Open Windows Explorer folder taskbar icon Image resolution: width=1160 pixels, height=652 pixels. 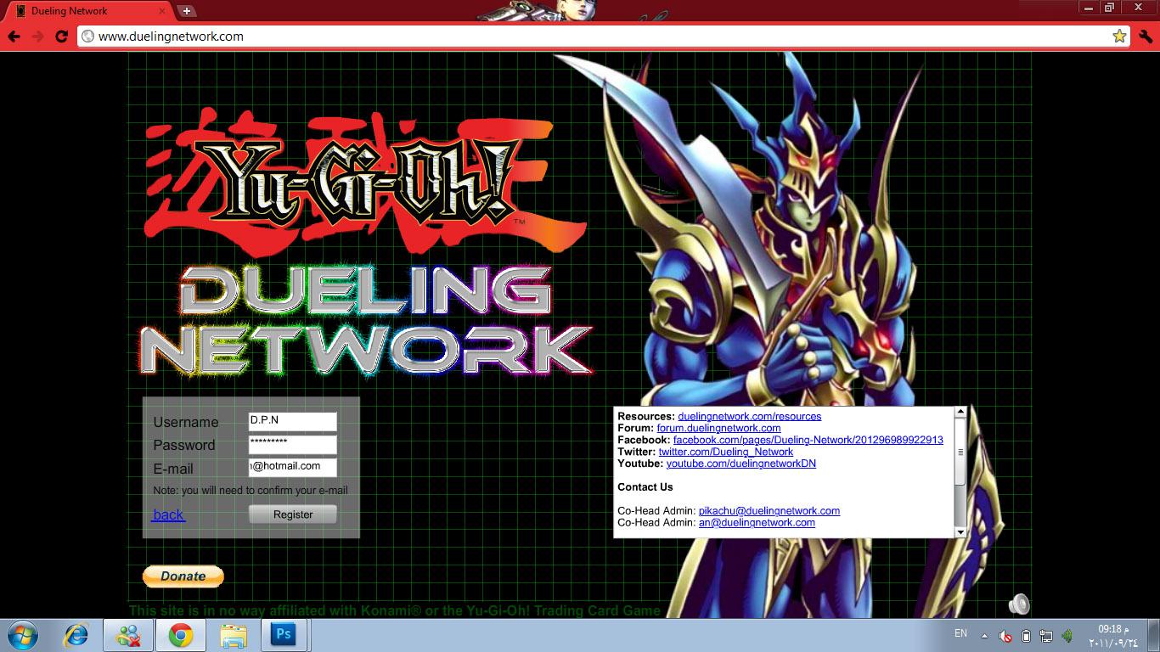point(233,635)
